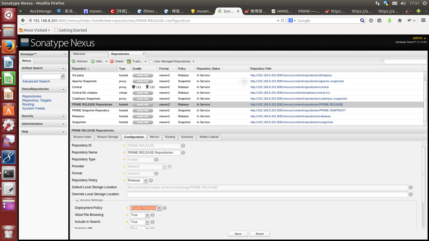This screenshot has height=241, width=429.
Task: Click the Central row license badge icon
Action: click(147, 87)
